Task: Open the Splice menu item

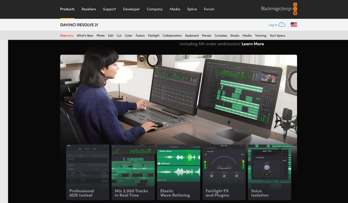Action: pos(192,9)
